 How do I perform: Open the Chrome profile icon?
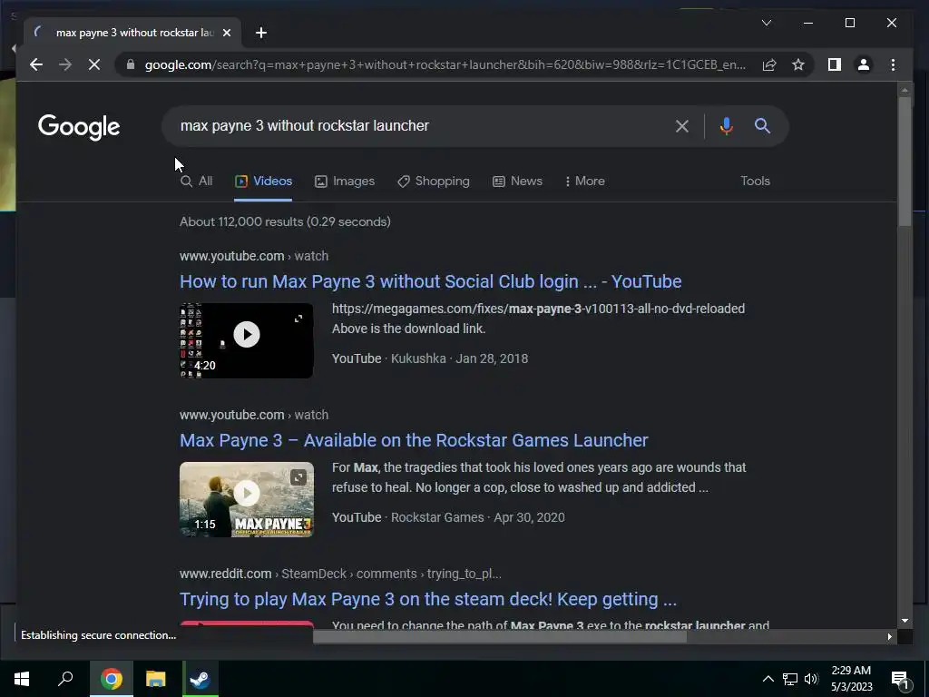pos(864,64)
